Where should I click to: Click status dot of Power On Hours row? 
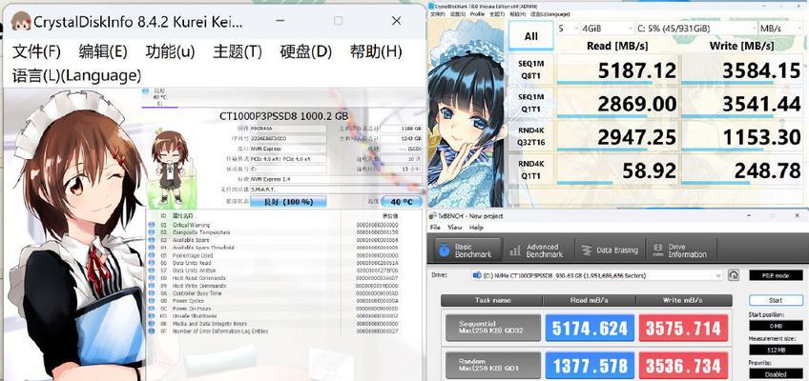(x=152, y=309)
